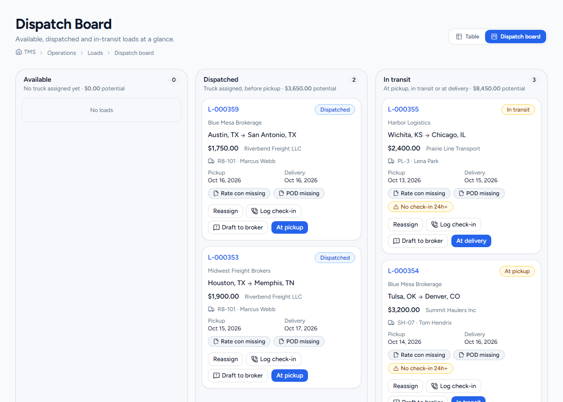This screenshot has height=402, width=563.
Task: Click the TMS home icon in breadcrumb
Action: pyautogui.click(x=19, y=52)
